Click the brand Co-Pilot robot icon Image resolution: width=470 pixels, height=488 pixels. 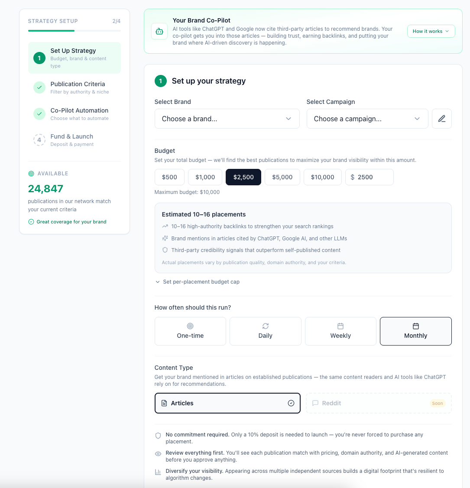click(x=159, y=31)
